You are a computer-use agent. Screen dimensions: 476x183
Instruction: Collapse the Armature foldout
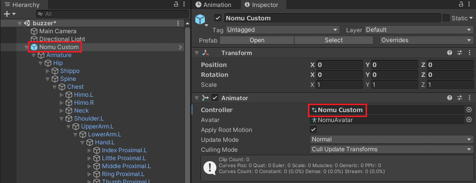coord(33,55)
